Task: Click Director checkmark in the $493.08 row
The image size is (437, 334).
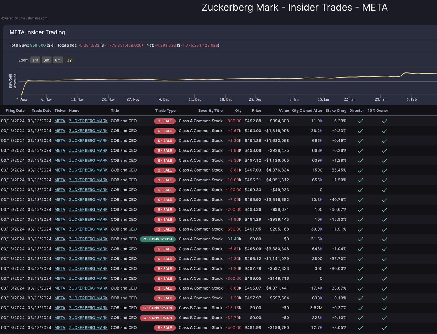Action: coord(360,150)
